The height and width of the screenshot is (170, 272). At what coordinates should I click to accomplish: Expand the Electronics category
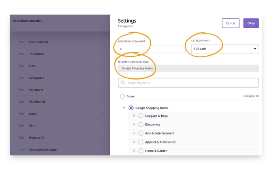(x=134, y=125)
